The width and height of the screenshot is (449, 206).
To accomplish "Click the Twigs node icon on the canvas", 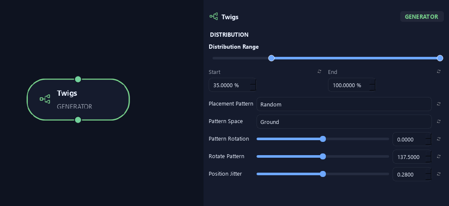I will [x=45, y=99].
